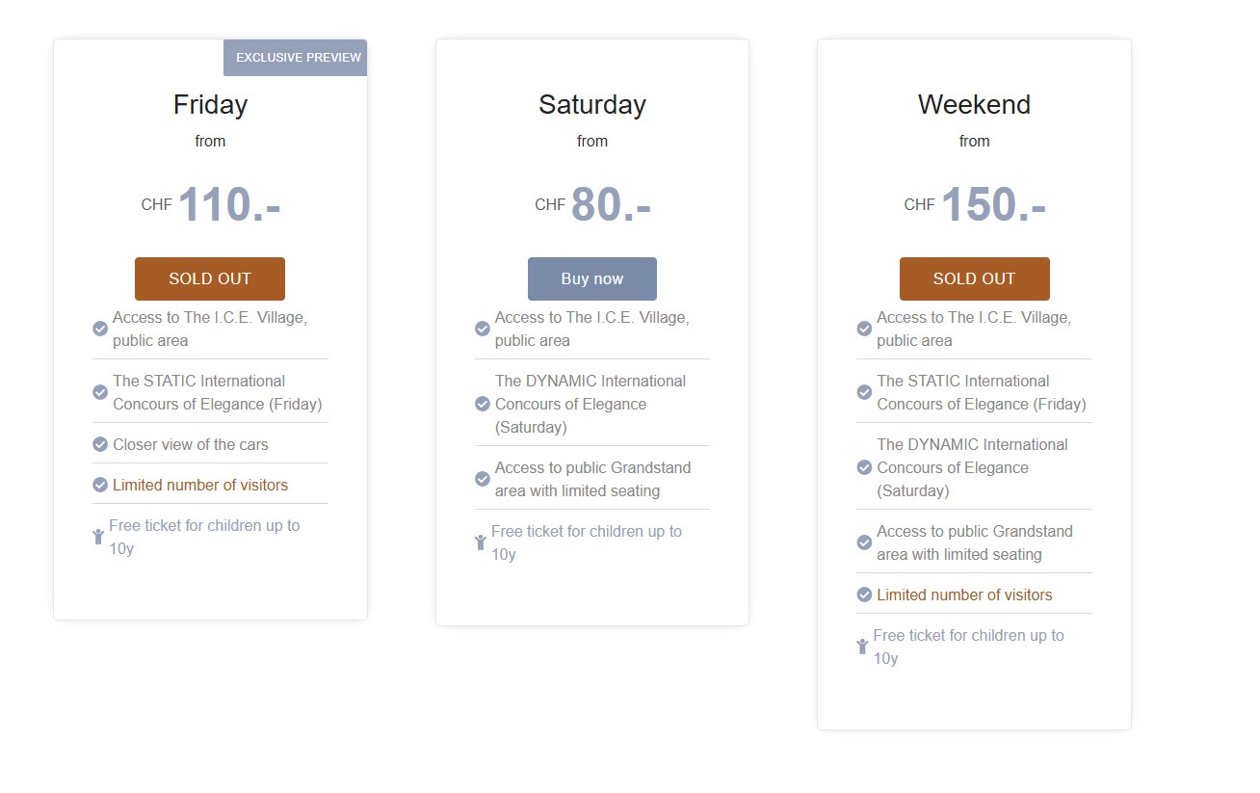Click the Weekend SOLD OUT button
The height and width of the screenshot is (793, 1260).
point(975,278)
